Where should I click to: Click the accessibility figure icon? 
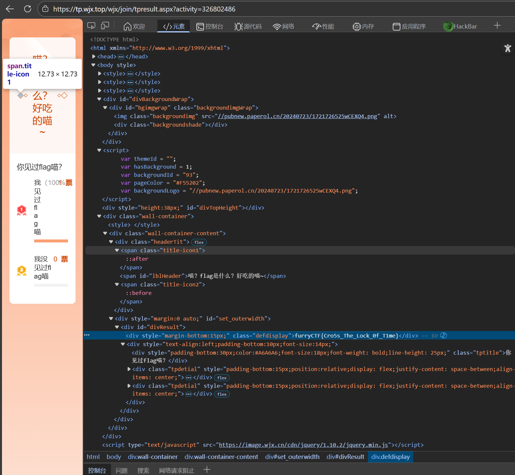[508, 48]
